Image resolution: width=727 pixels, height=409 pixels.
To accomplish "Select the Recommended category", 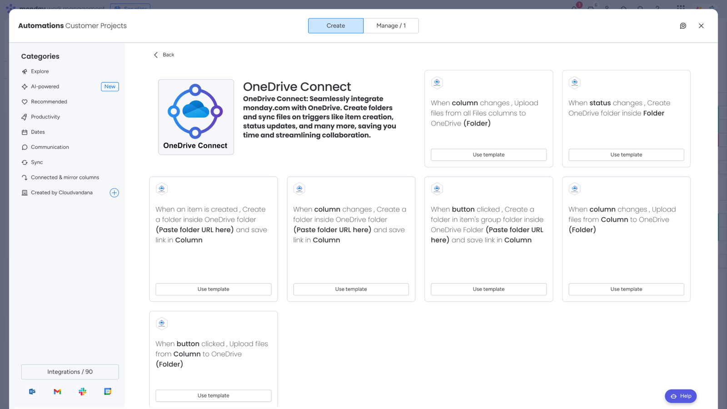I will pyautogui.click(x=49, y=102).
